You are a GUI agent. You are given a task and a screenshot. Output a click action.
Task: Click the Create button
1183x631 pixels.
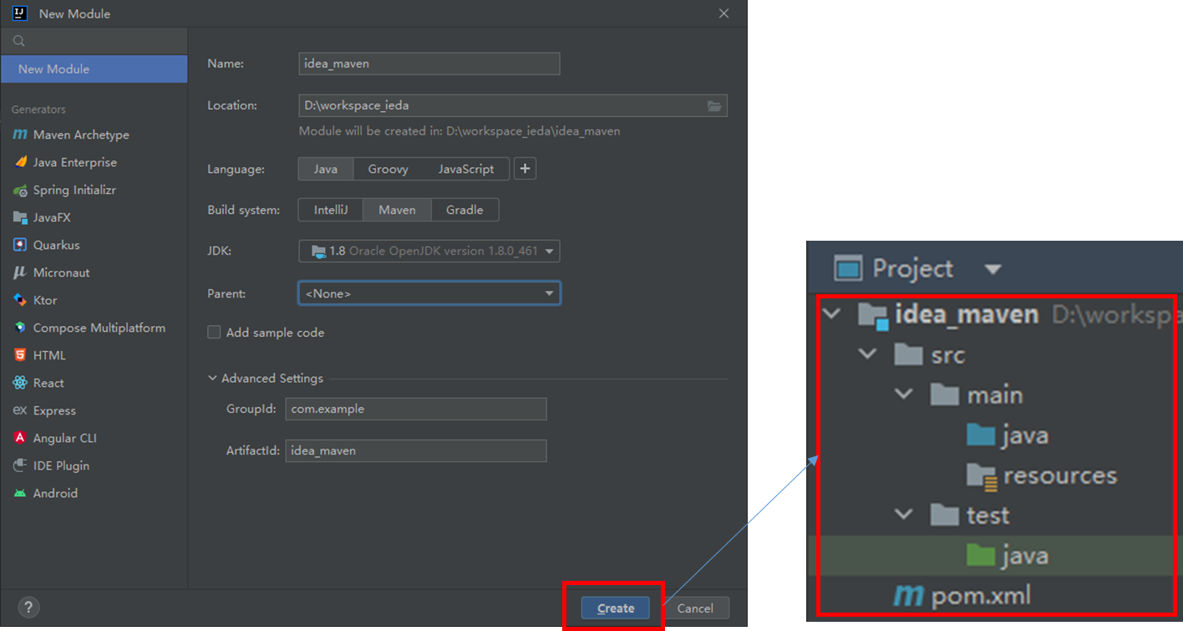click(616, 608)
